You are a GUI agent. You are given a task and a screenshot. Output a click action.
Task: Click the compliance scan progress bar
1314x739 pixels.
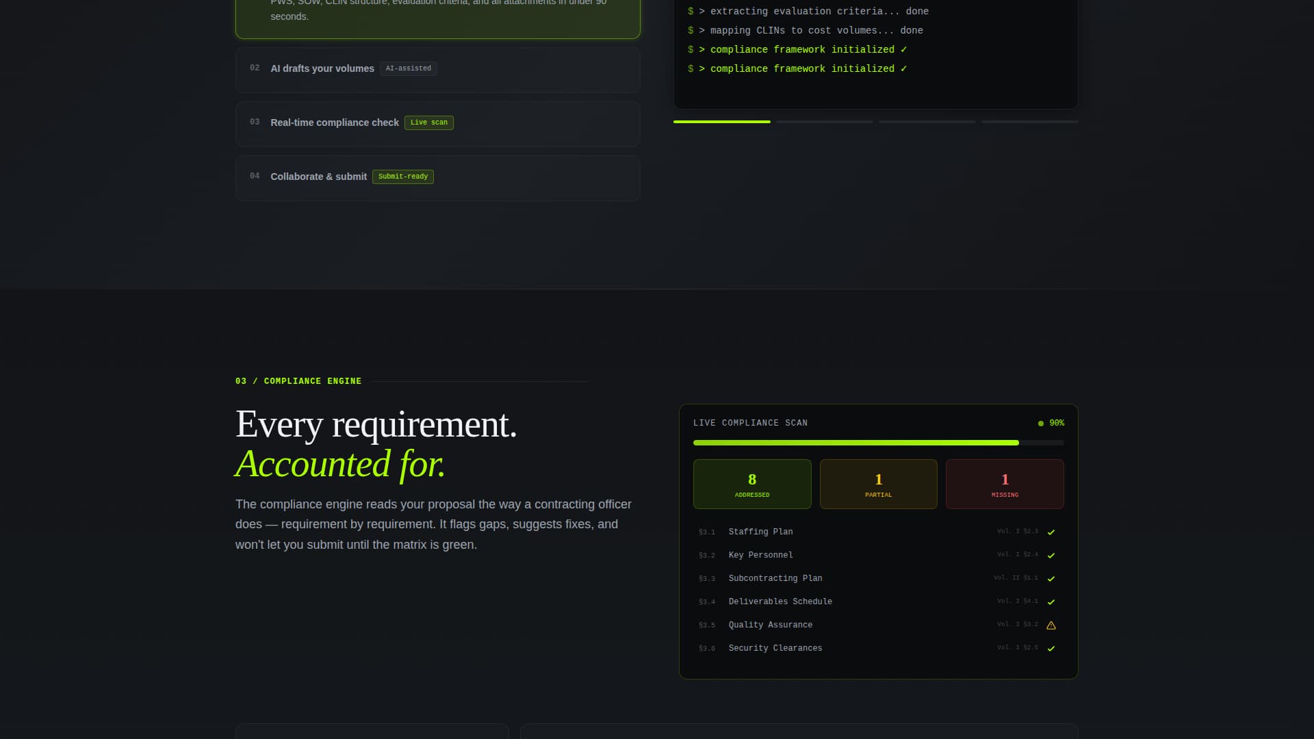point(878,443)
